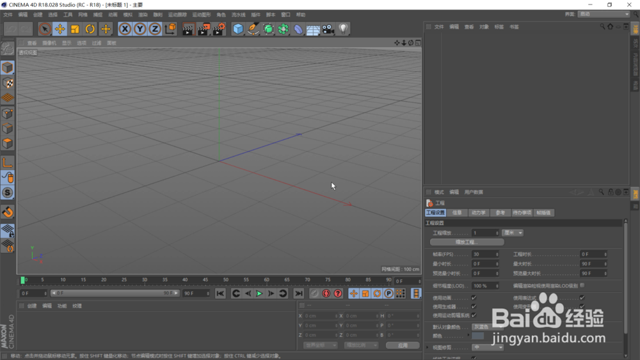The height and width of the screenshot is (360, 640).
Task: Add a floor environment object
Action: (313, 29)
